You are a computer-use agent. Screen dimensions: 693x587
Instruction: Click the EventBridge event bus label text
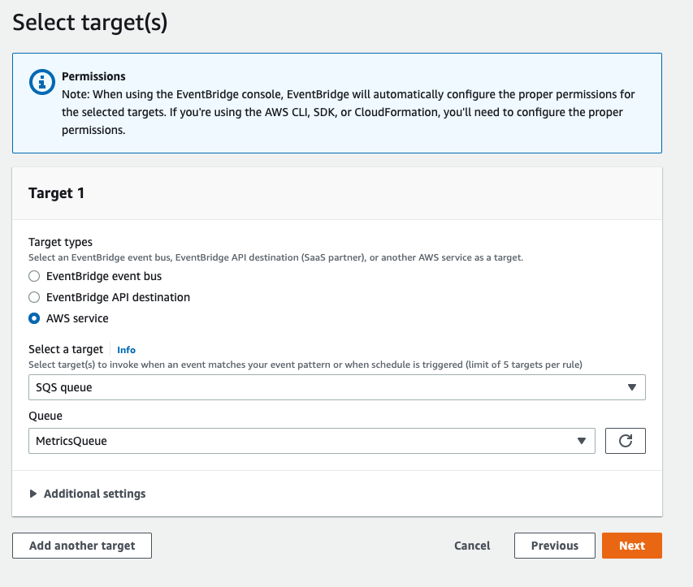tap(104, 276)
